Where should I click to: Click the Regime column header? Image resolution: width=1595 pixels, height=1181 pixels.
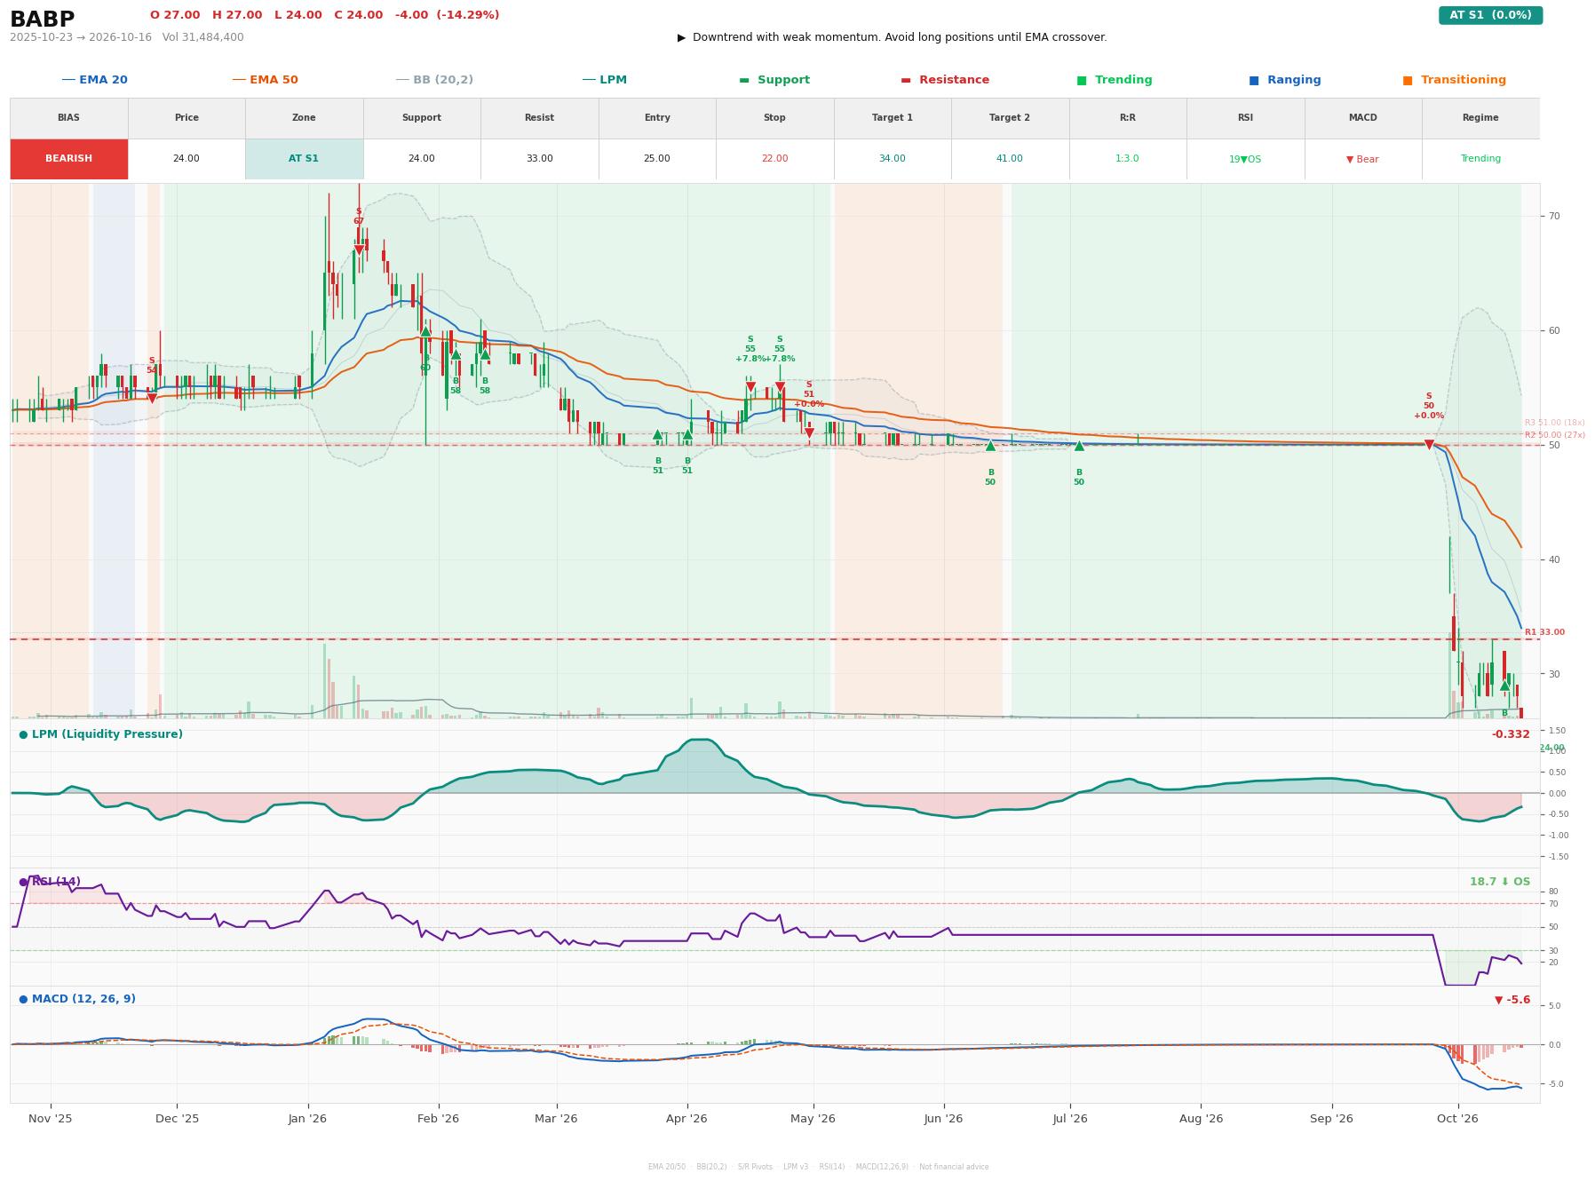tap(1480, 118)
